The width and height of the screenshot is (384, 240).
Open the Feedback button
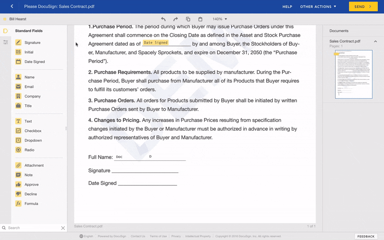pyautogui.click(x=366, y=236)
